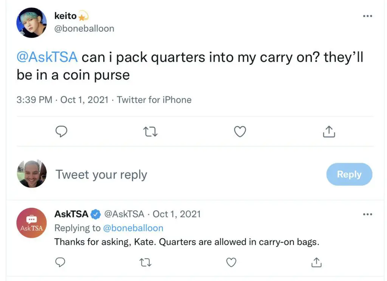Retweet the AskTSA reply
The width and height of the screenshot is (387, 281).
[146, 262]
